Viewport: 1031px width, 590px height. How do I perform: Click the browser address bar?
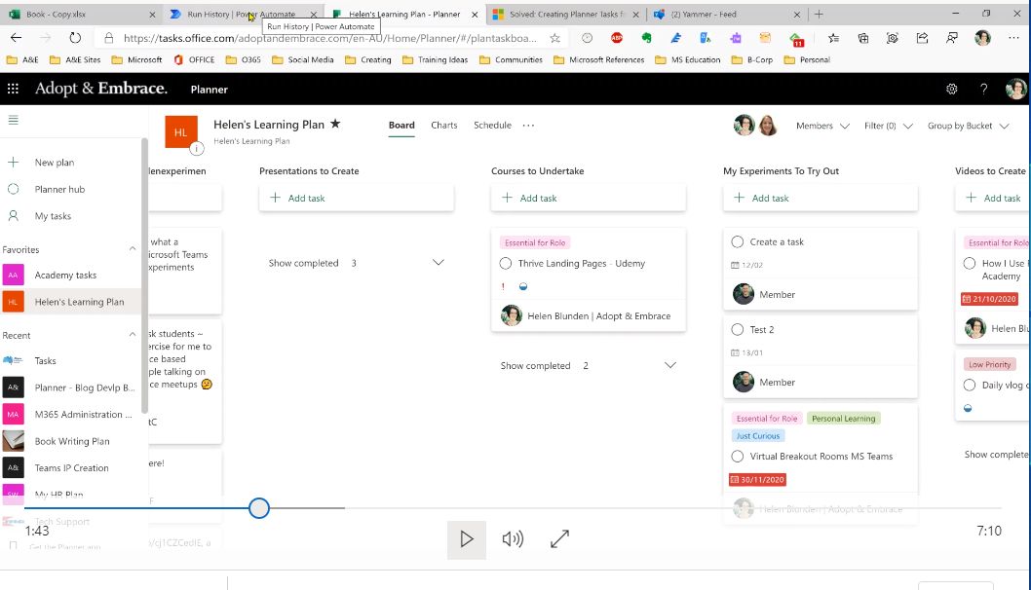click(x=329, y=38)
